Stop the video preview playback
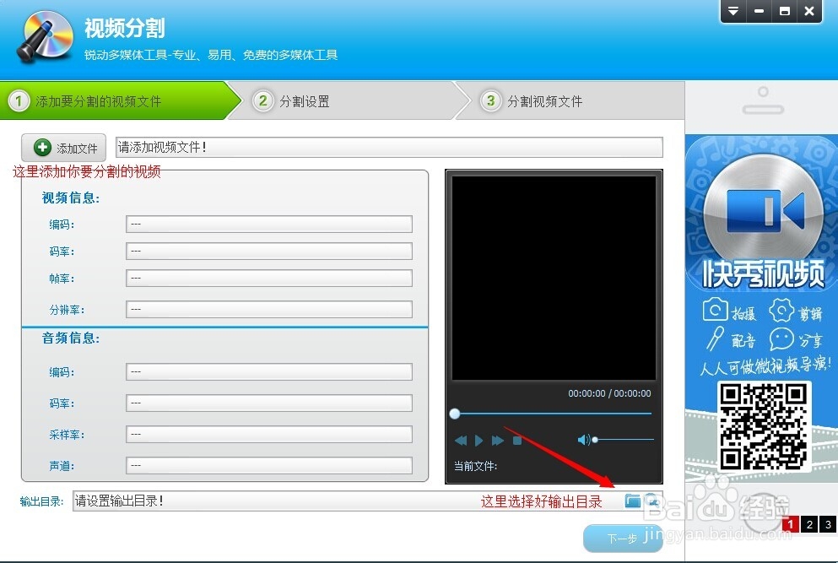838x563 pixels. 517,441
